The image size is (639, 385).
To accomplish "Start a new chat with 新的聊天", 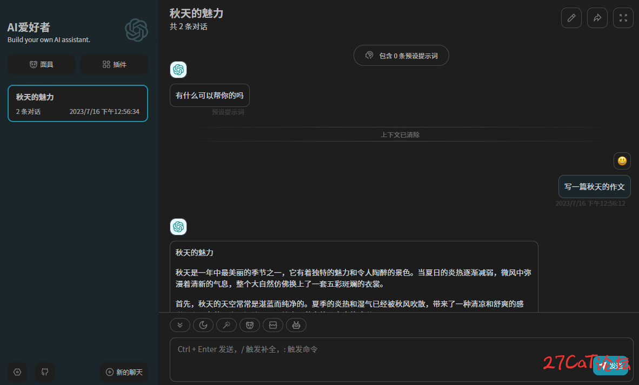I will (124, 372).
